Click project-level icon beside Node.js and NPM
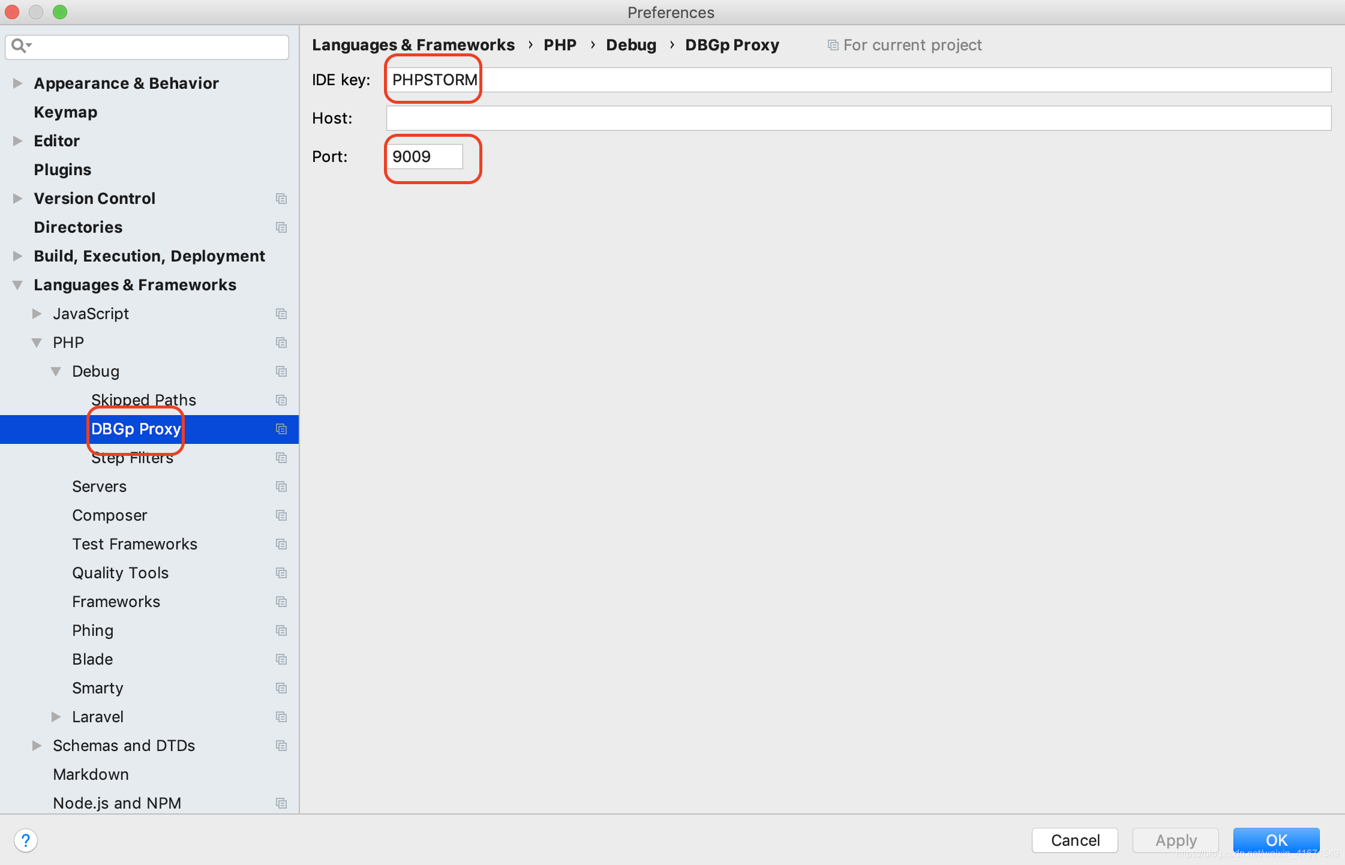 (x=281, y=803)
